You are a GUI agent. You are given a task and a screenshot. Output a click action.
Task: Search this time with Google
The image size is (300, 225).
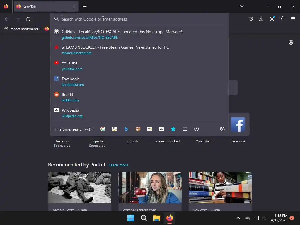pos(103,129)
